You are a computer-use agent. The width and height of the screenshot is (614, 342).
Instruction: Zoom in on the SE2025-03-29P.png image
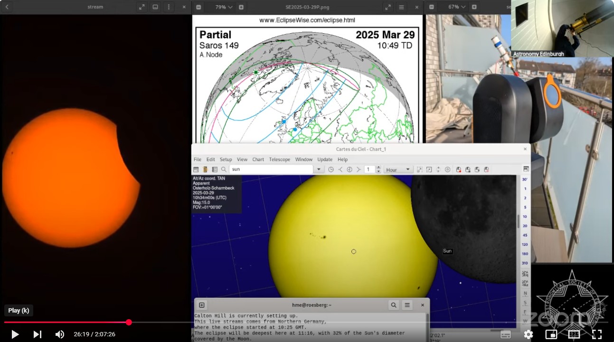pyautogui.click(x=241, y=7)
